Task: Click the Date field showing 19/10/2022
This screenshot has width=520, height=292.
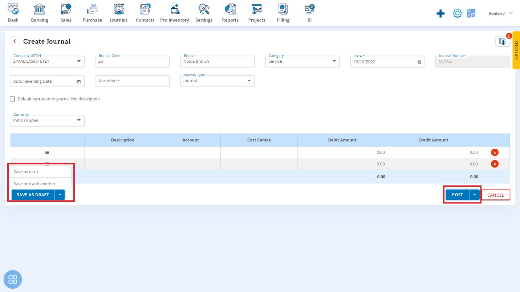Action: coord(387,62)
